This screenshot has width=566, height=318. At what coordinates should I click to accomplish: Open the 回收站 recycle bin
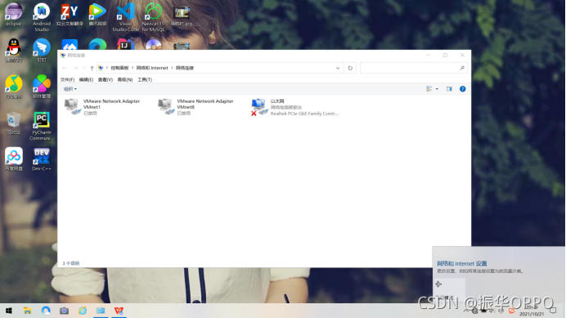14,123
